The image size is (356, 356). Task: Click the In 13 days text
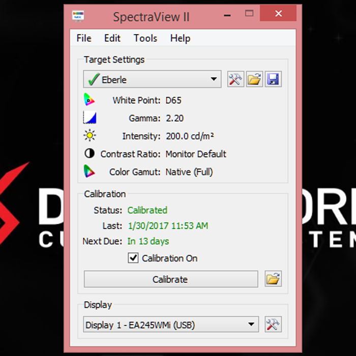pos(149,242)
